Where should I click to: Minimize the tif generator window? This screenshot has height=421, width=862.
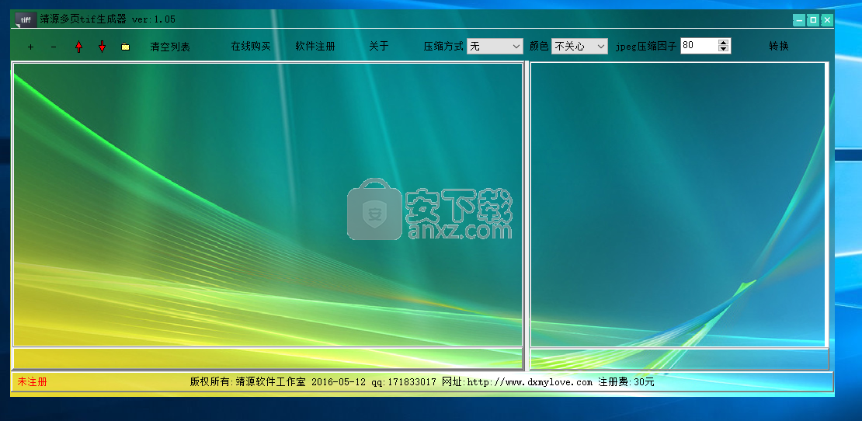click(x=799, y=20)
